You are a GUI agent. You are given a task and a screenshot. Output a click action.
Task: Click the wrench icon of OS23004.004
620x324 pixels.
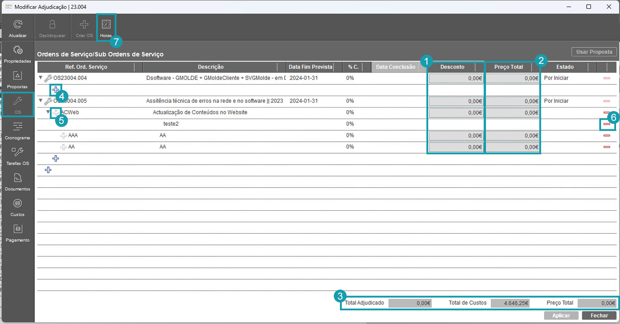pyautogui.click(x=48, y=78)
